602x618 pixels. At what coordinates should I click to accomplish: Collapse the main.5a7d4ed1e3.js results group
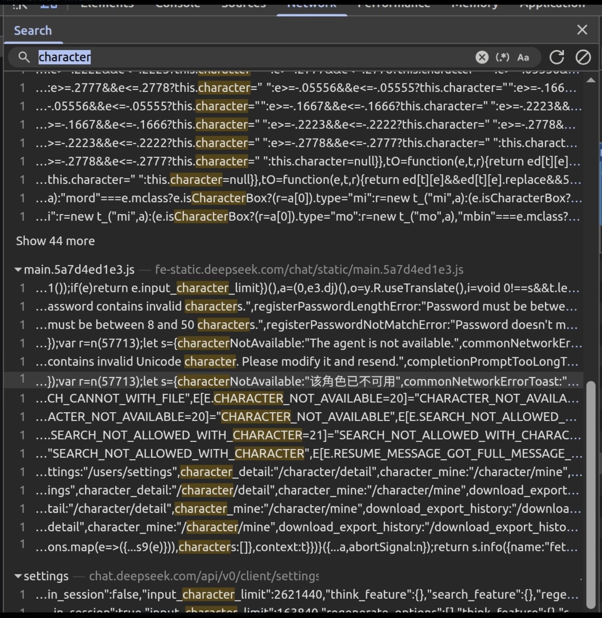(x=18, y=270)
